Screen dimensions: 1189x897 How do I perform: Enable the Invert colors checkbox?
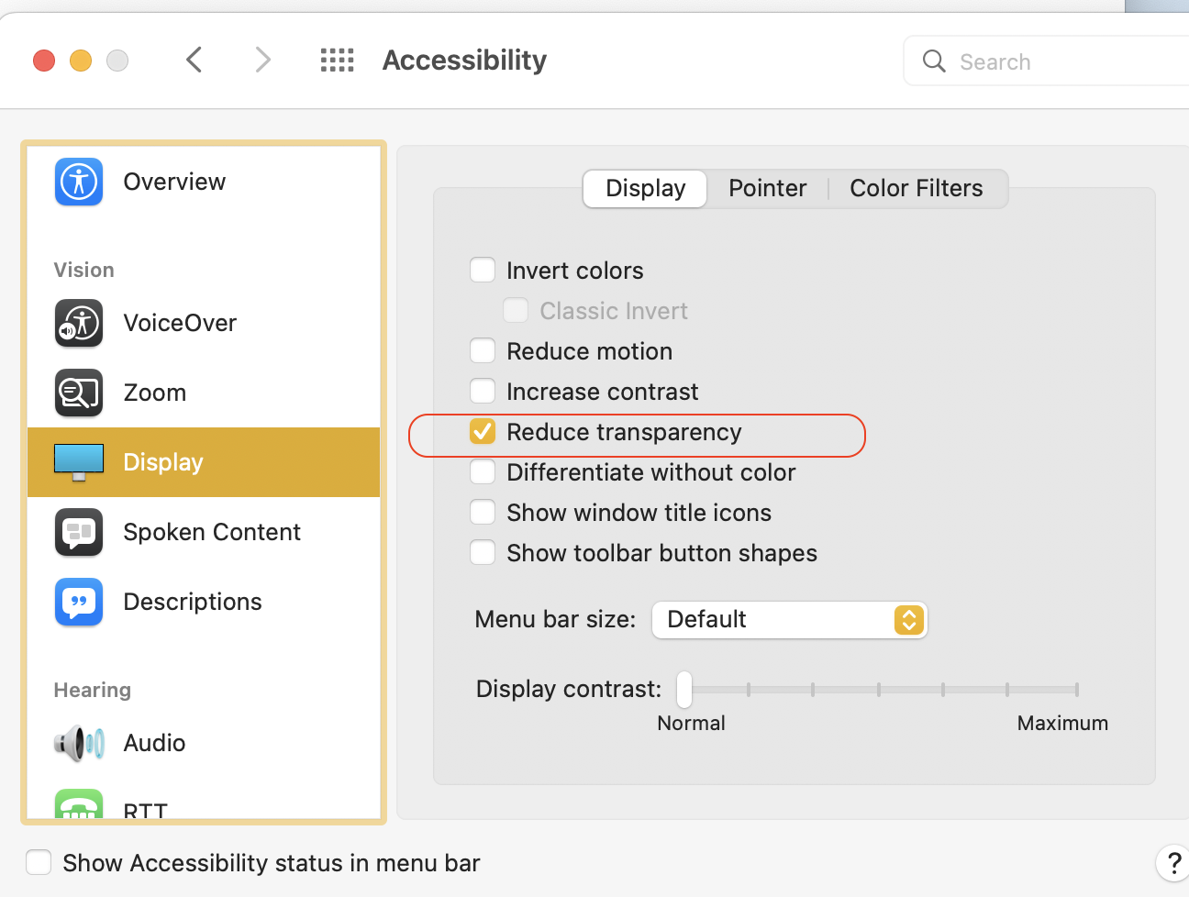pyautogui.click(x=483, y=271)
